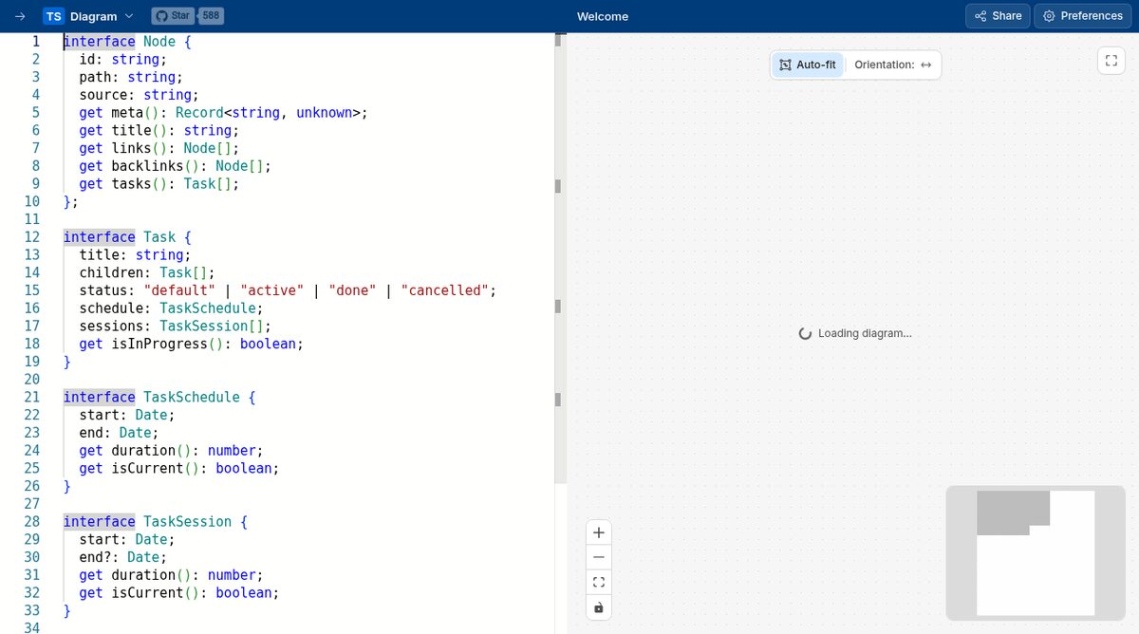Switch the diagram orientation

(893, 65)
